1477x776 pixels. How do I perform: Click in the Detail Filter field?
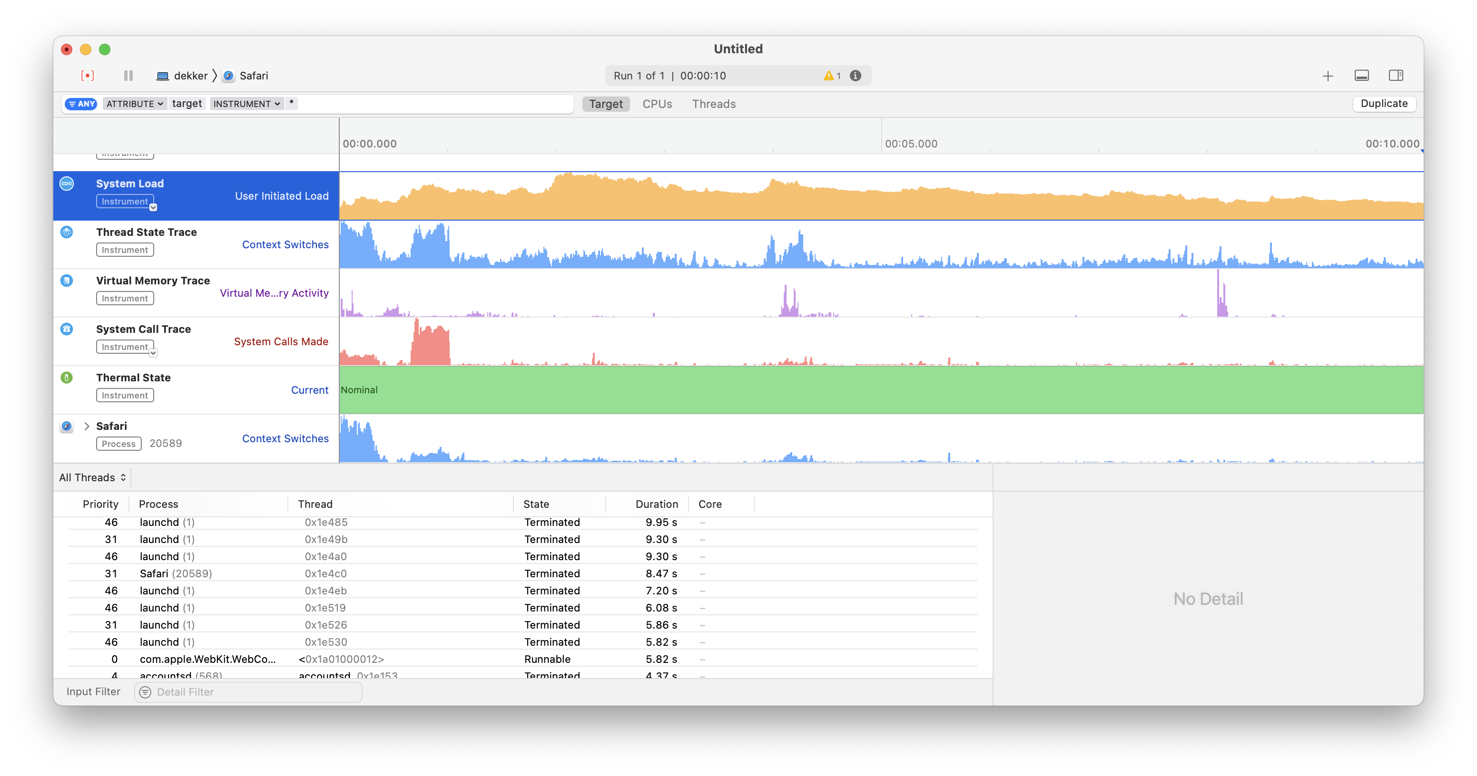click(248, 692)
